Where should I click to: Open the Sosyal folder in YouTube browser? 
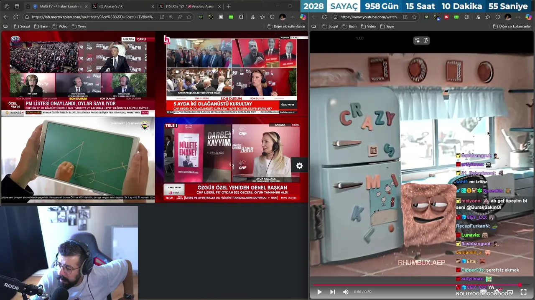(x=330, y=26)
